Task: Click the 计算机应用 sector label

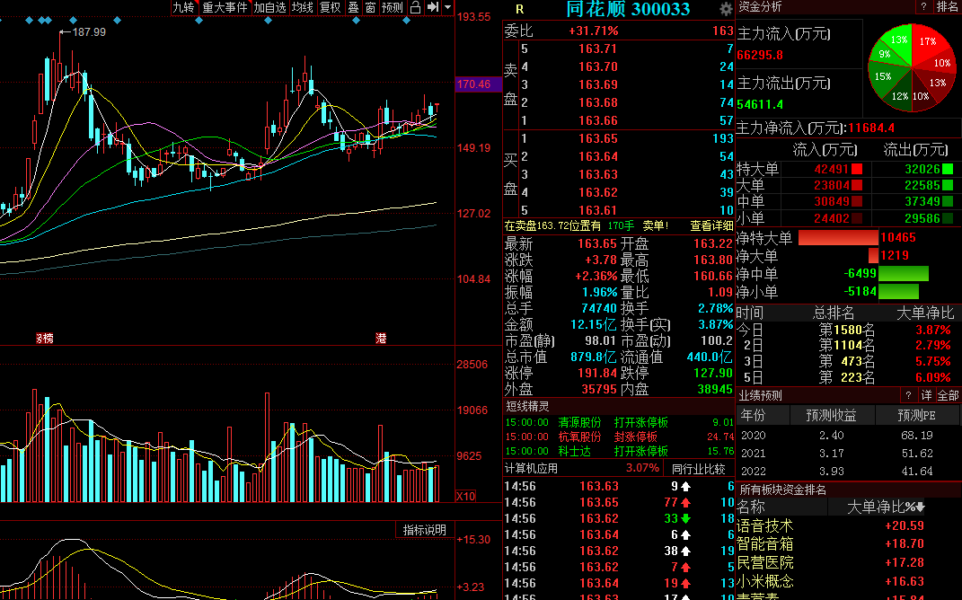Action: pos(532,469)
